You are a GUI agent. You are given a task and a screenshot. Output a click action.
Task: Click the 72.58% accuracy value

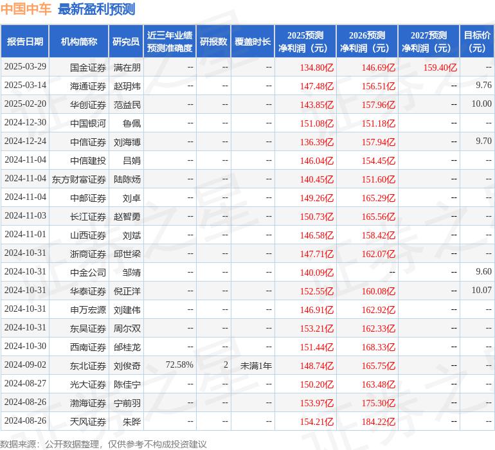[179, 364]
